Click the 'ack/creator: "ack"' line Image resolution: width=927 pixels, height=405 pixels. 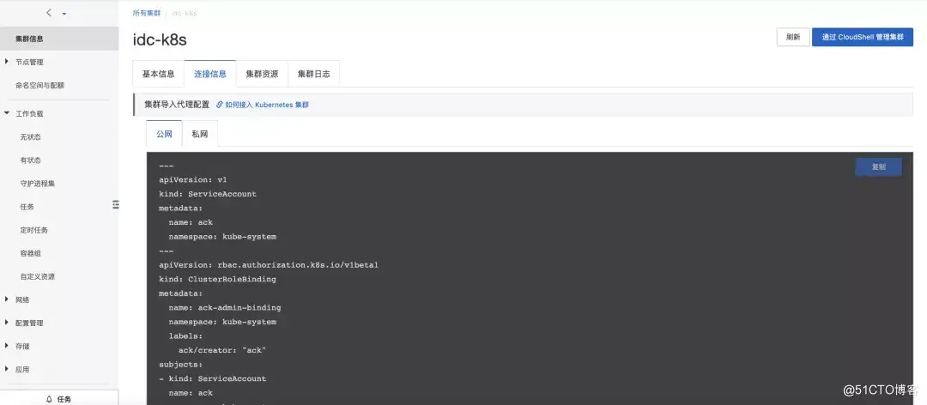[222, 350]
